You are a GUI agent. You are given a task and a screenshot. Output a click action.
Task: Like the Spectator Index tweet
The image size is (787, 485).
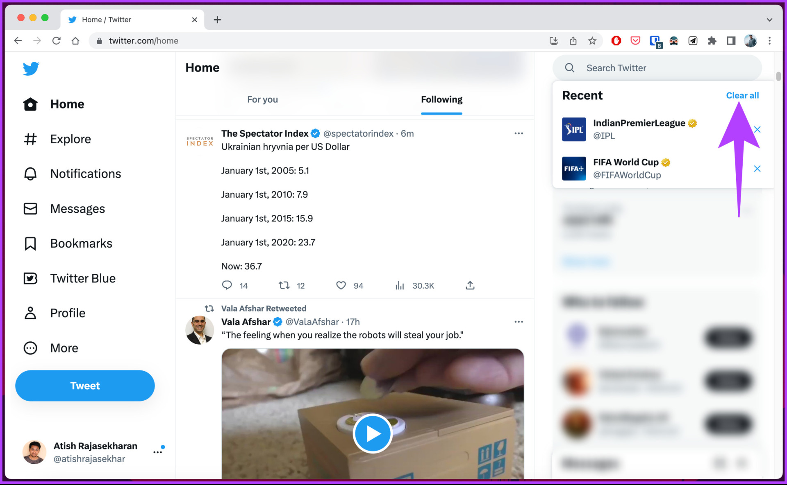(x=341, y=285)
